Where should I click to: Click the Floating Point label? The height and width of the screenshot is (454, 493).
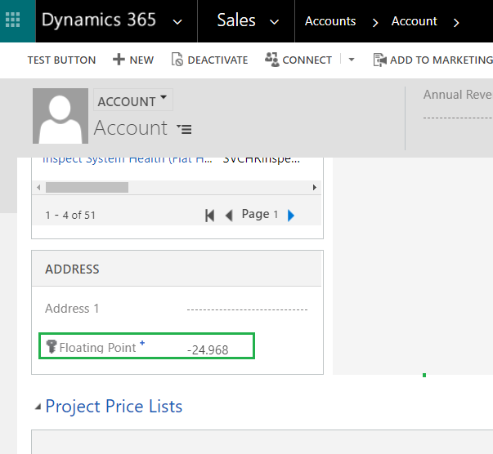click(x=97, y=348)
